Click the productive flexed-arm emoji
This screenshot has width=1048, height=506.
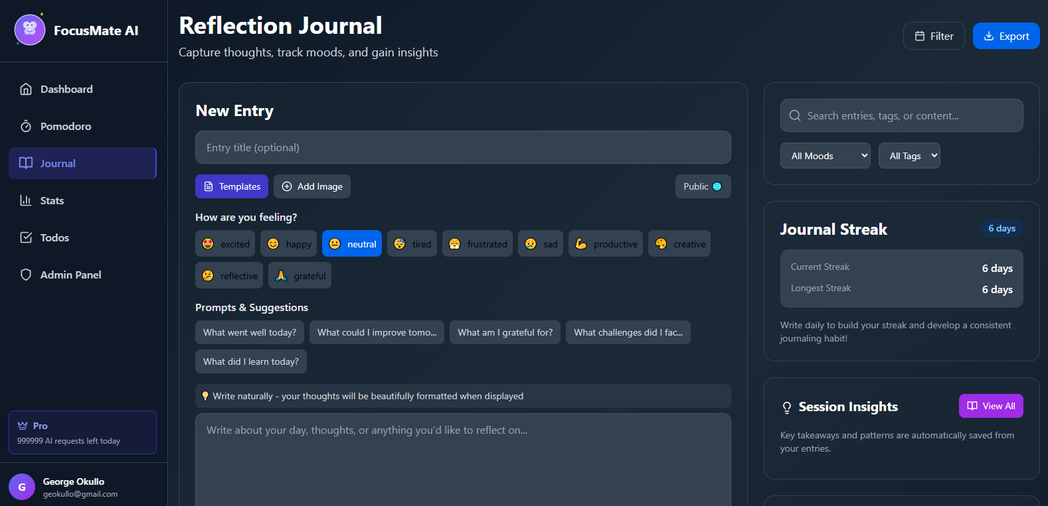tap(581, 244)
